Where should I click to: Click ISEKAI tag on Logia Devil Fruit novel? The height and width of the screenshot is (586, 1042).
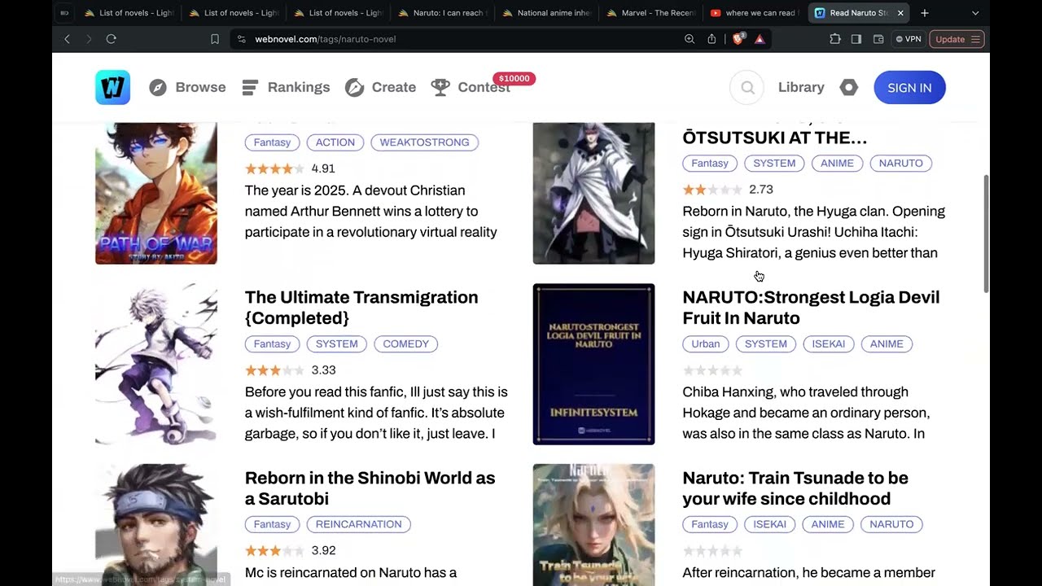pyautogui.click(x=829, y=344)
